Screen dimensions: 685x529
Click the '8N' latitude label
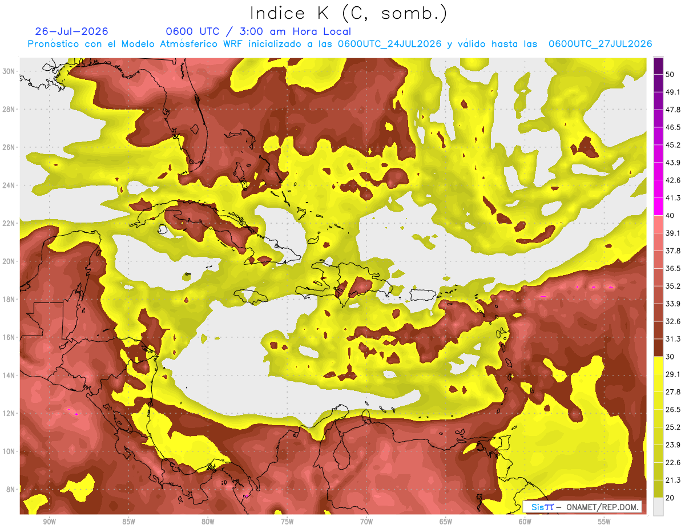coord(11,490)
